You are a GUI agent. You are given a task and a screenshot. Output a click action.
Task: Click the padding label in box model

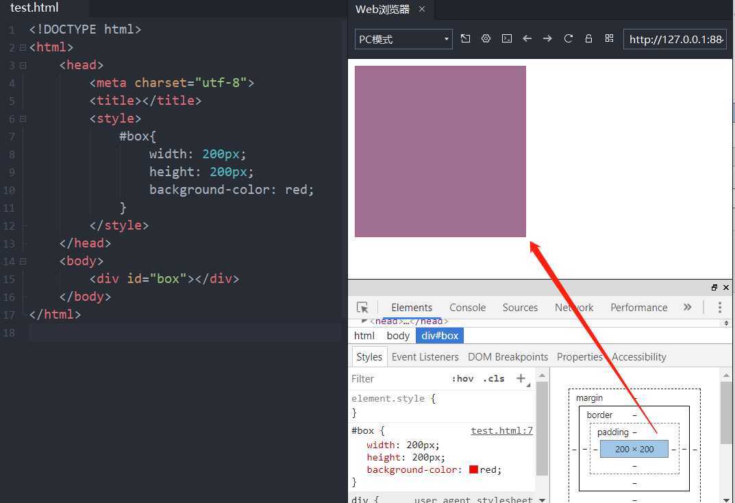(x=612, y=432)
